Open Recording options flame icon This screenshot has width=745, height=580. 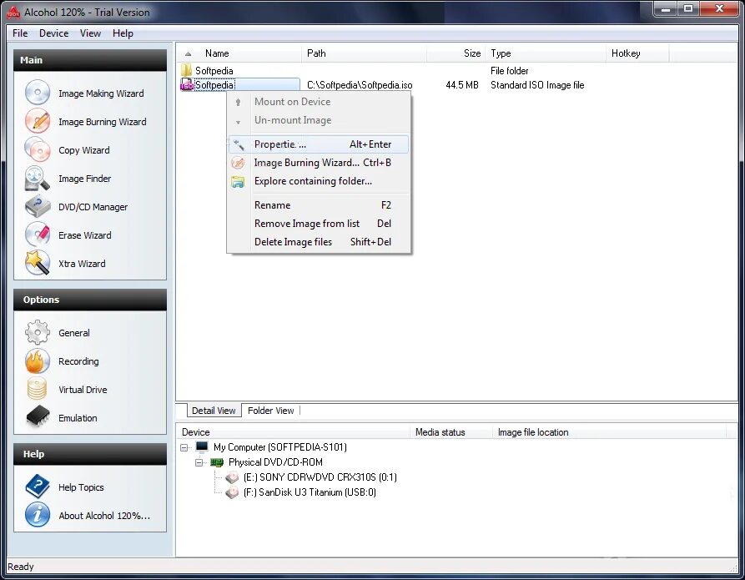[38, 361]
